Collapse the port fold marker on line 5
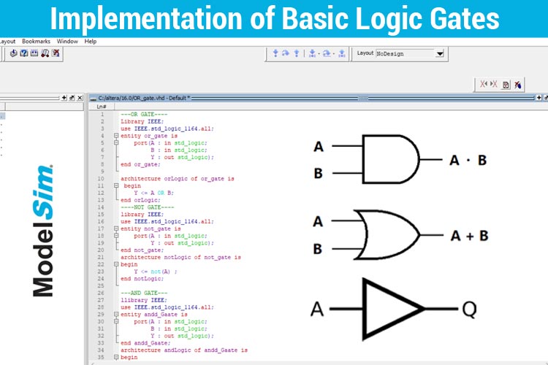548x365 pixels. pos(116,143)
